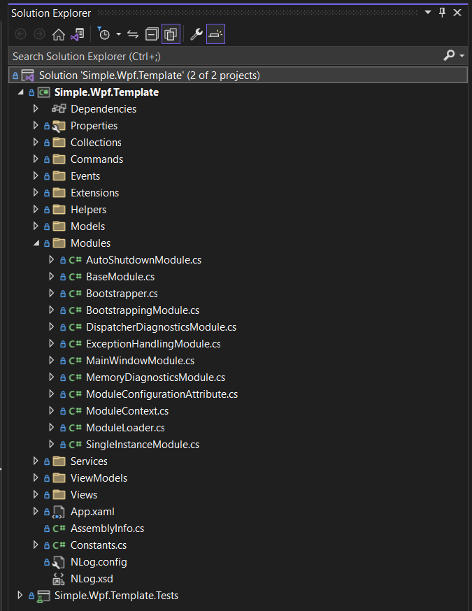Click the Services folder icon

click(59, 461)
